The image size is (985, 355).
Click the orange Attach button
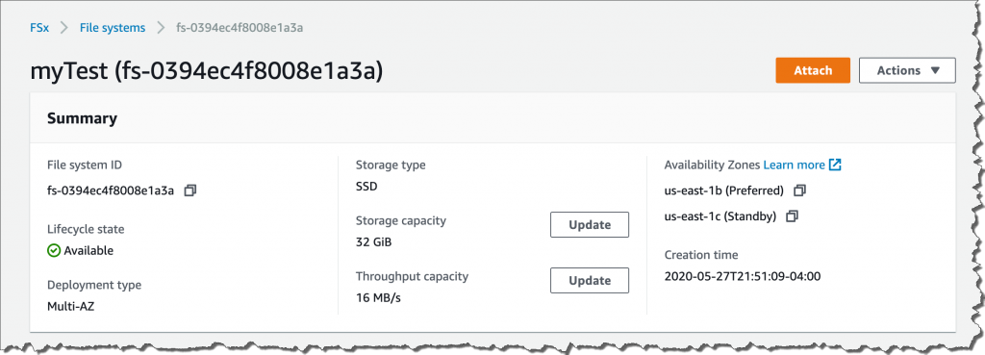(x=813, y=70)
